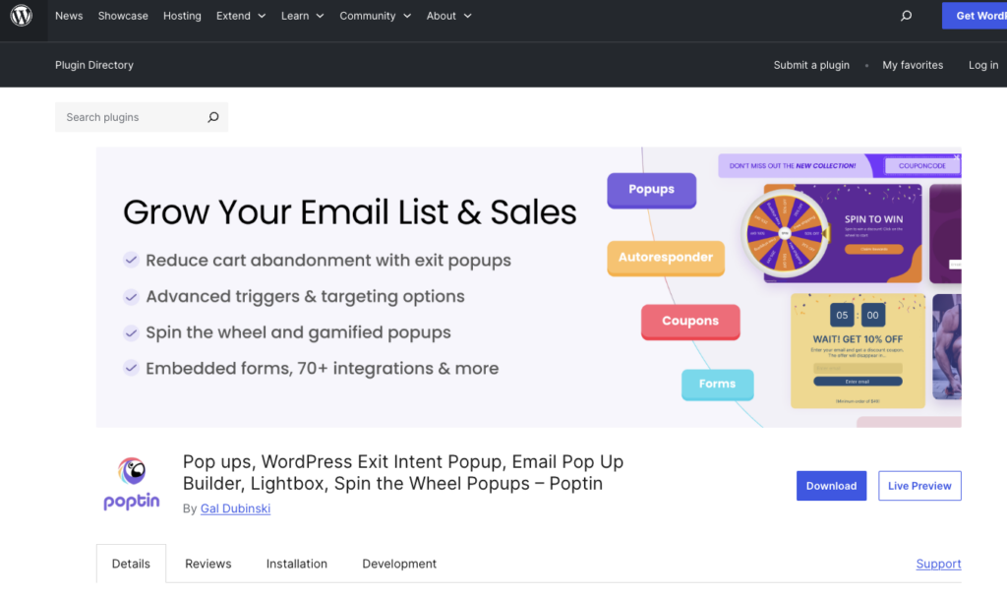The width and height of the screenshot is (1007, 597).
Task: Open the Community dropdown menu
Action: tap(375, 16)
